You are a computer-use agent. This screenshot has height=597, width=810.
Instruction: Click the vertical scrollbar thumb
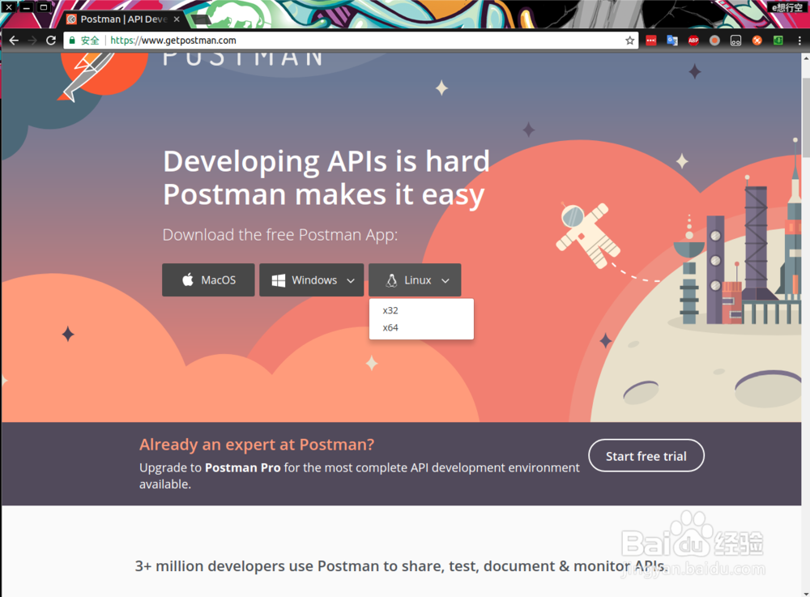tap(806, 117)
